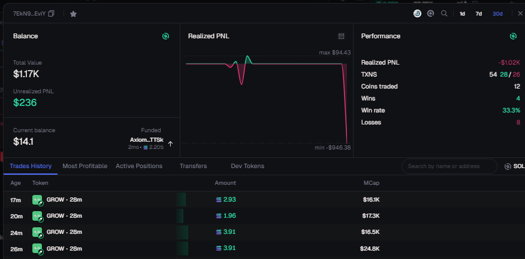525x259 pixels.
Task: Open the Realized PNL calendar icon
Action: (341, 36)
